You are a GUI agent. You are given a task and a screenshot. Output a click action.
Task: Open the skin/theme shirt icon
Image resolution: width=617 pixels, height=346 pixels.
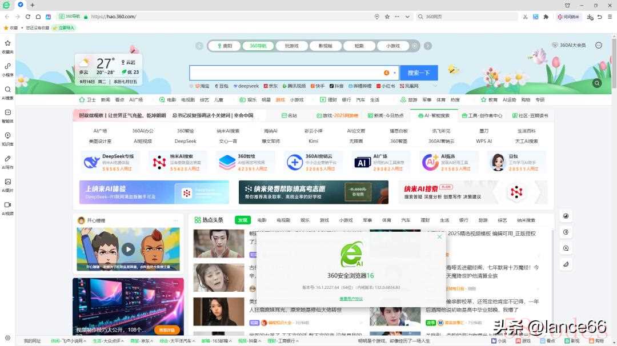click(x=567, y=5)
